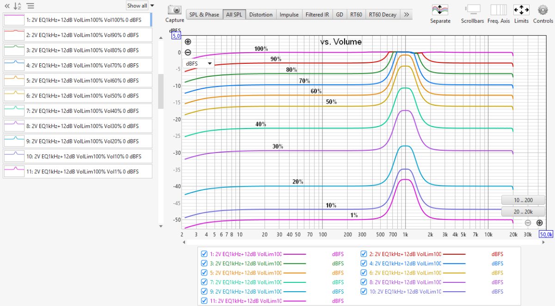The image size is (555, 306).
Task: Disable trace 2 via its legend checkbox
Action: click(x=364, y=254)
